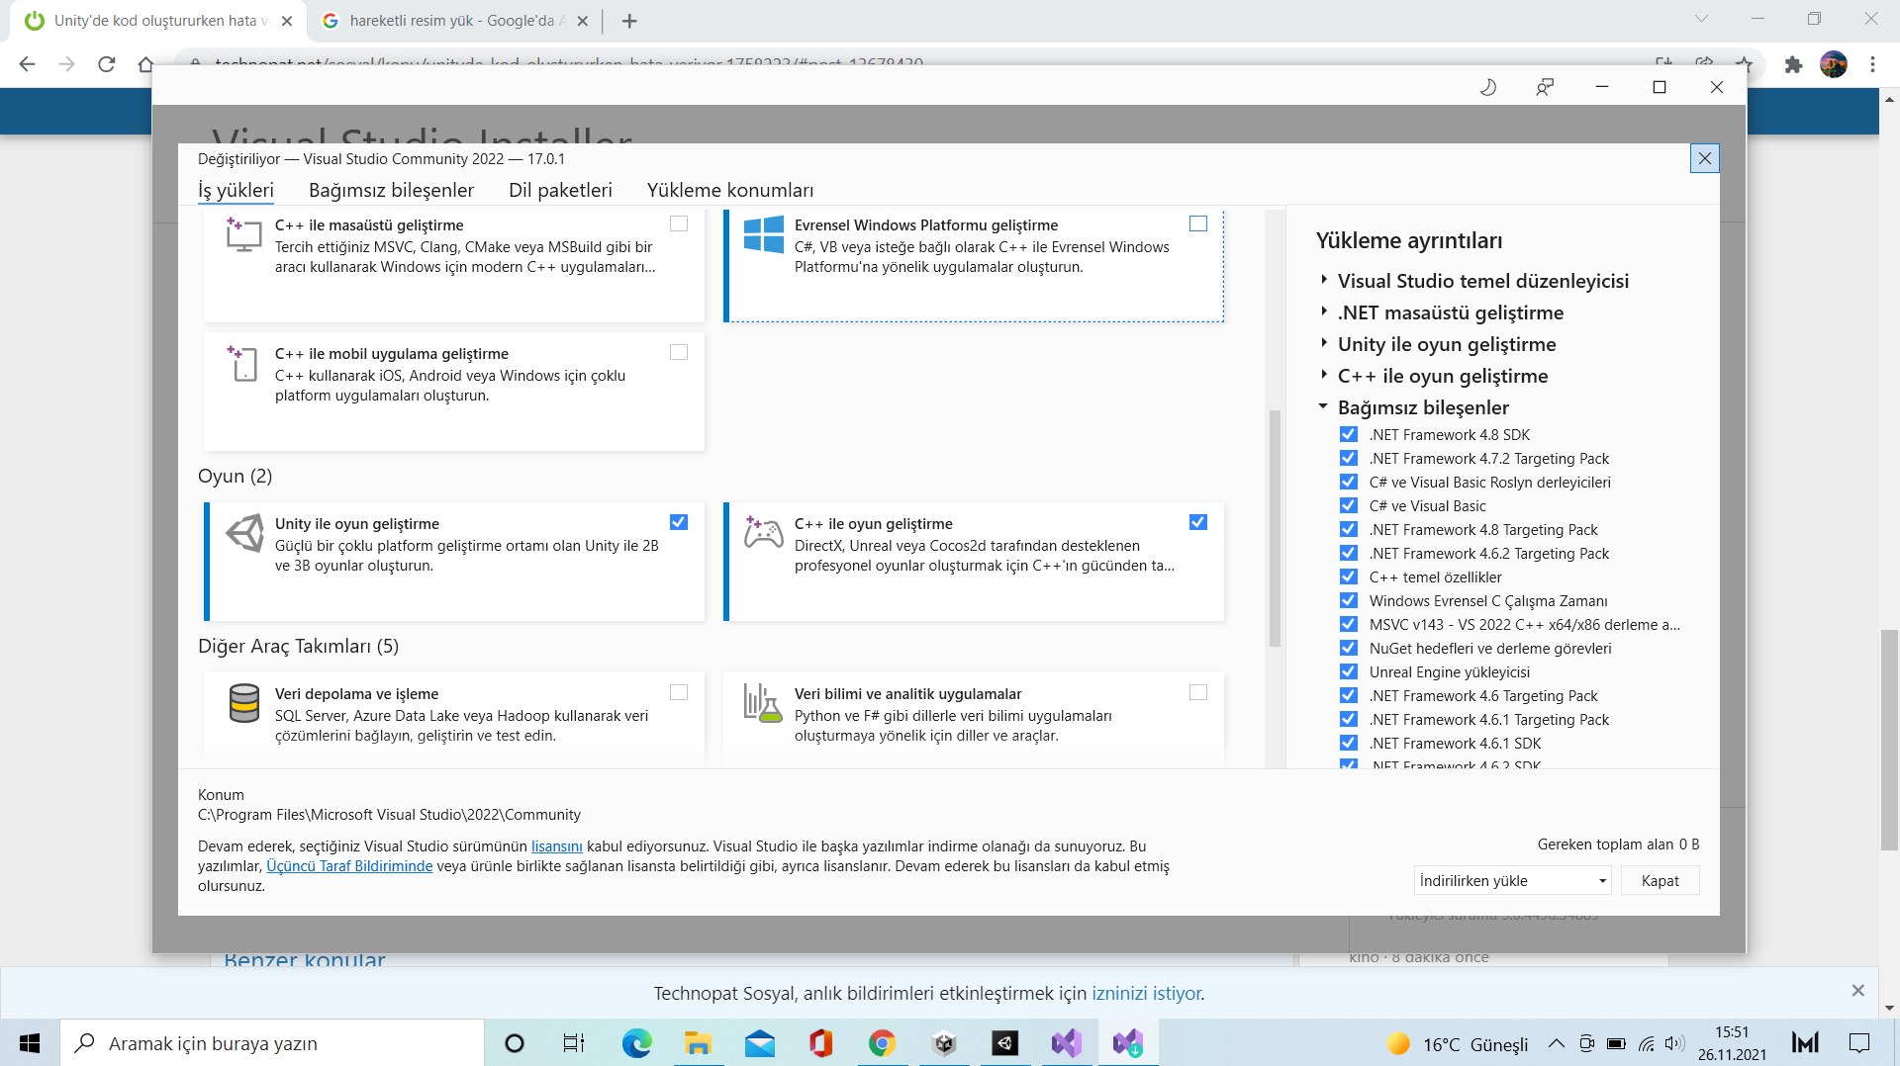
Task: Select the İş yükleri tab
Action: pyautogui.click(x=236, y=190)
